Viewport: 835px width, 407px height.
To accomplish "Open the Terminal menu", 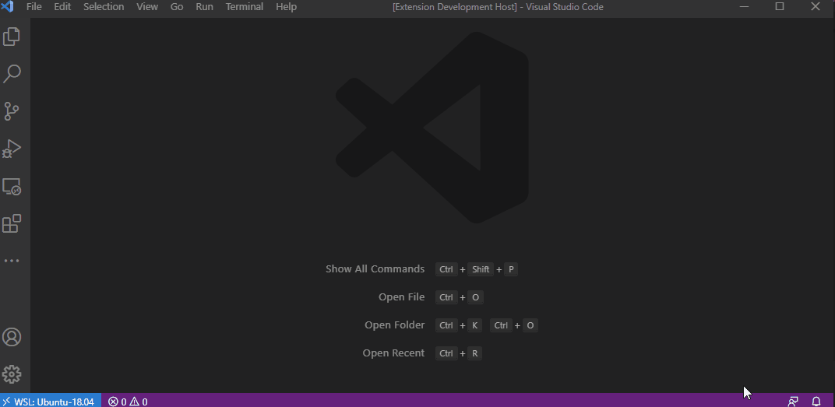I will pyautogui.click(x=245, y=7).
